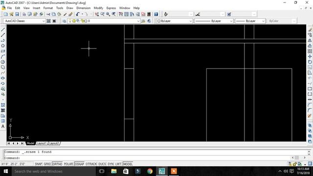313x176 pixels.
Task: Click the Match Properties icon
Action: click(65, 14)
